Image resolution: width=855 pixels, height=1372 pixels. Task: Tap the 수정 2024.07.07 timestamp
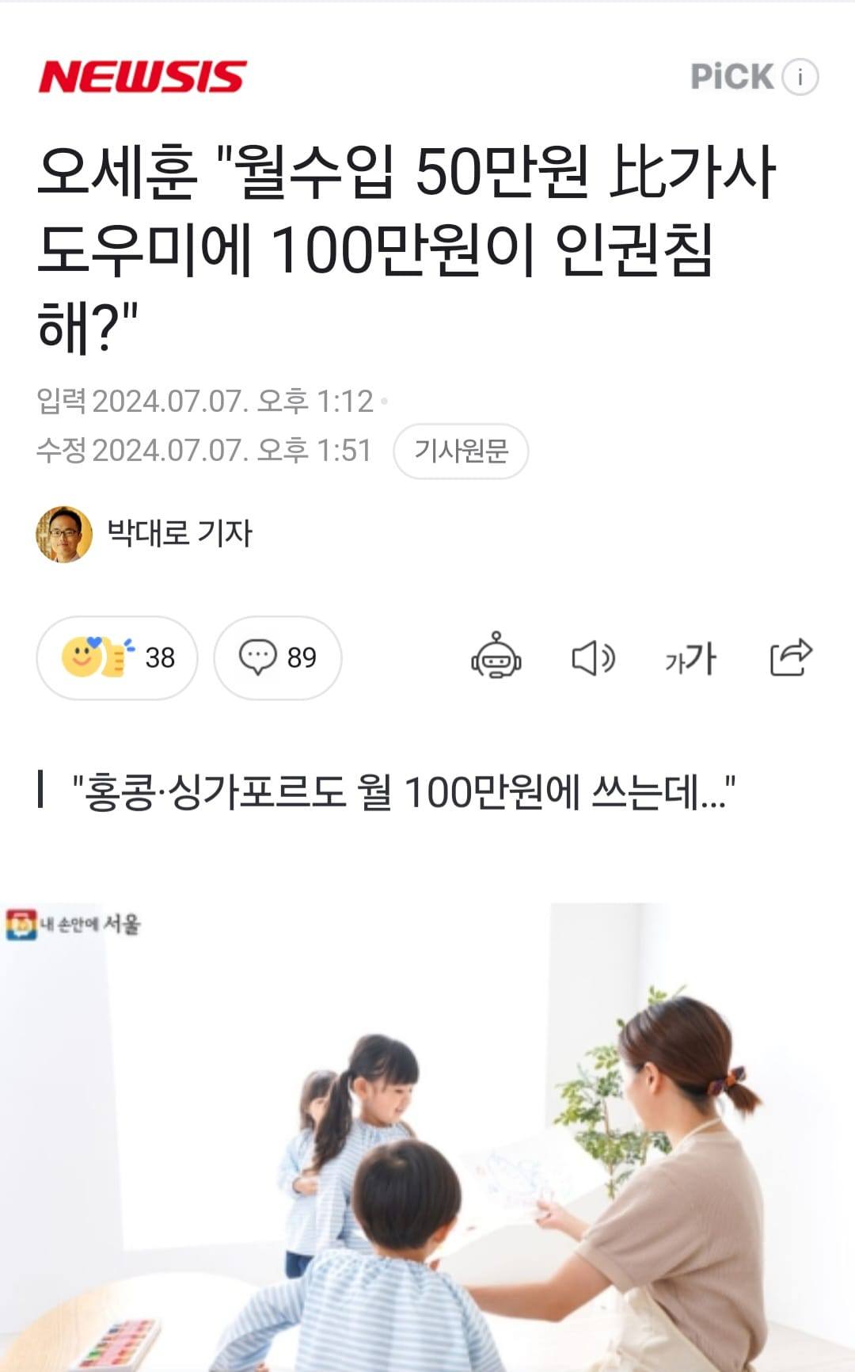(204, 451)
